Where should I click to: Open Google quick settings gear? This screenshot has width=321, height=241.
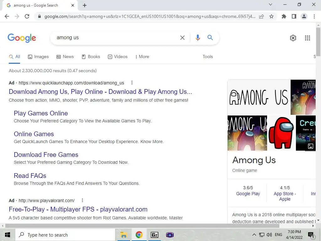pos(293,38)
